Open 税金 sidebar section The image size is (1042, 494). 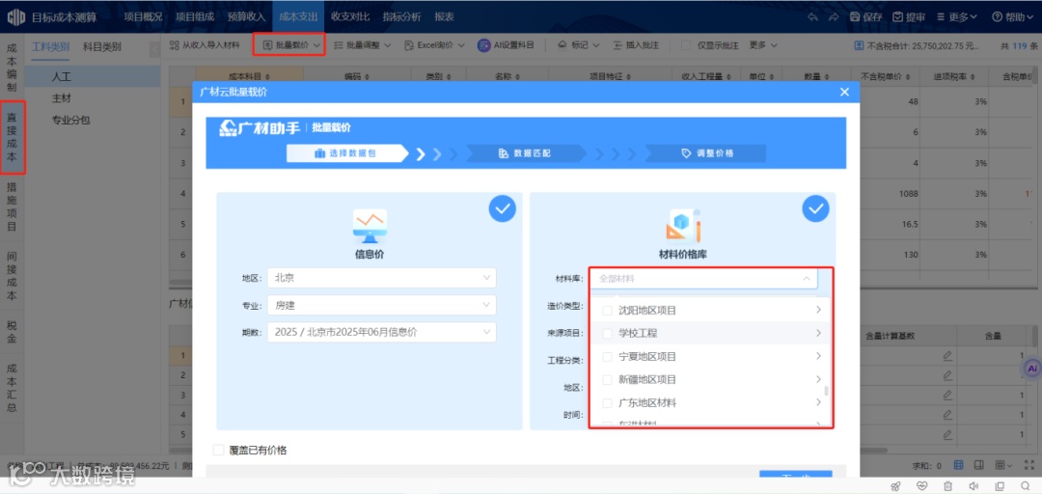[x=12, y=332]
